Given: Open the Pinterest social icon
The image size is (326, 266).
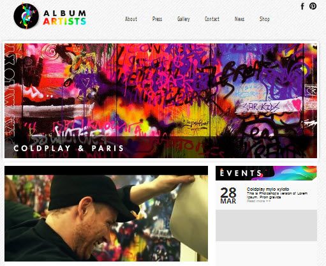Looking at the screenshot, I should pos(313,6).
